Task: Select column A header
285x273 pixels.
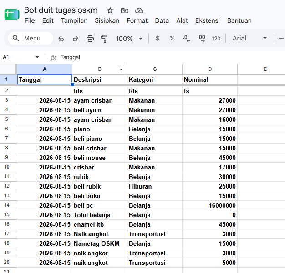Action: 45,69
